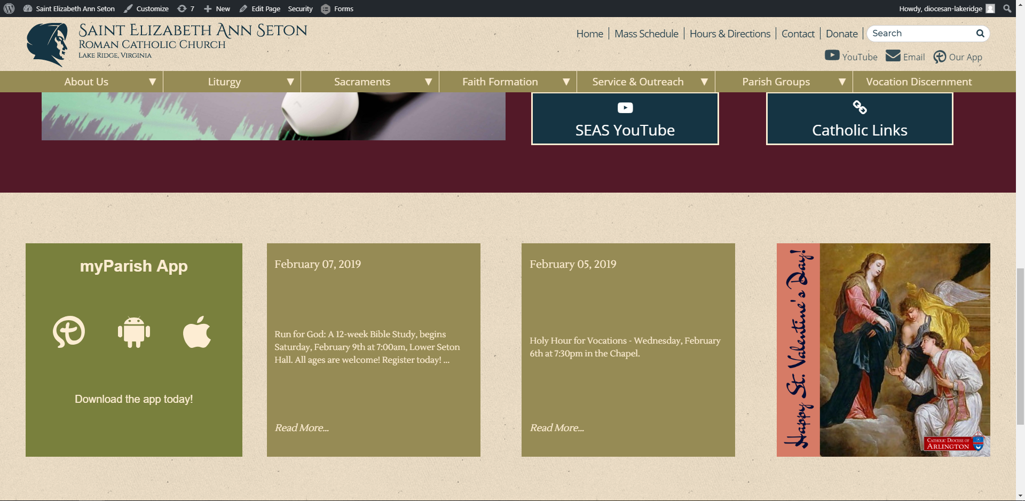Click the Apple icon in myParish App

point(197,332)
